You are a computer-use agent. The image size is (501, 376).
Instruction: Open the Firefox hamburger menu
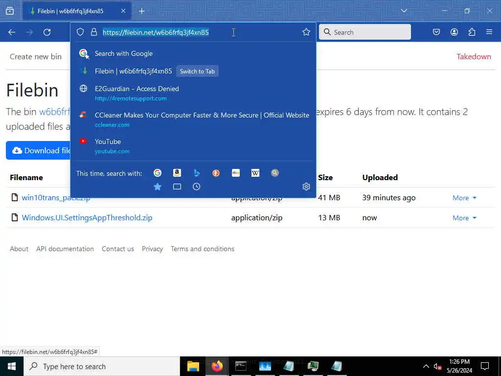489,32
